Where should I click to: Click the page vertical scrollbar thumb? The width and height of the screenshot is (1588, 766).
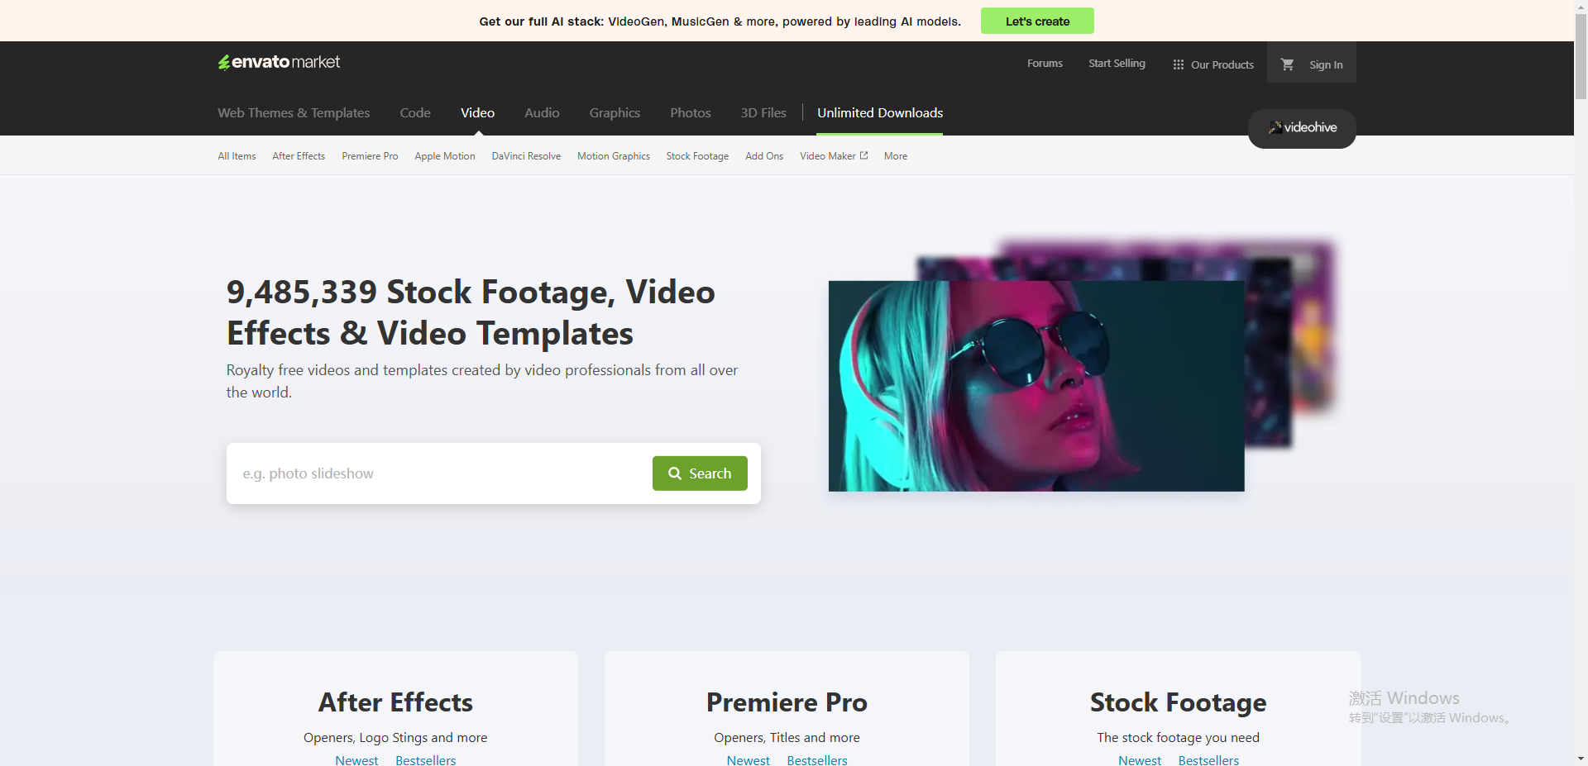click(x=1581, y=56)
